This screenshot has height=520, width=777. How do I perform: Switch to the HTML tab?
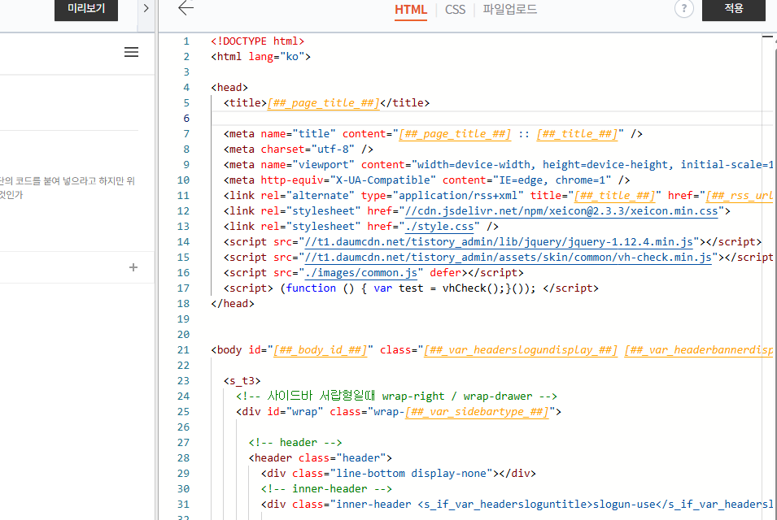point(411,10)
